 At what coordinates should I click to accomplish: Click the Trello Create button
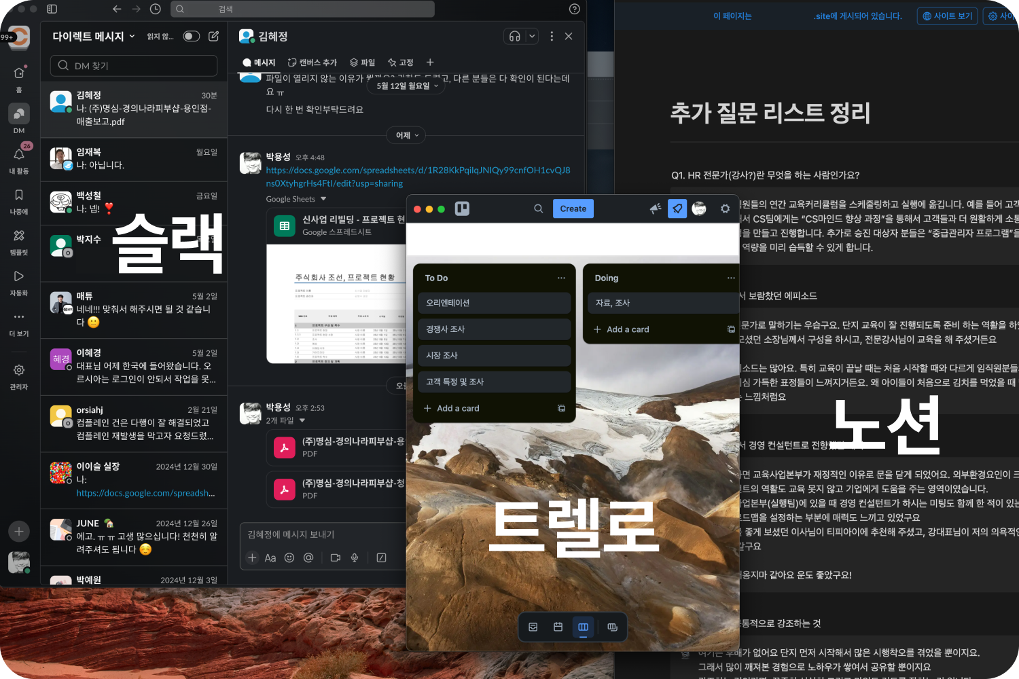pyautogui.click(x=573, y=208)
